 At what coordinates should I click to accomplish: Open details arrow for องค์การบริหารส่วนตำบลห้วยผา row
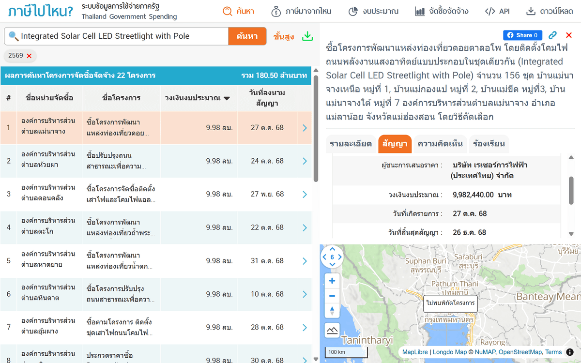click(305, 161)
